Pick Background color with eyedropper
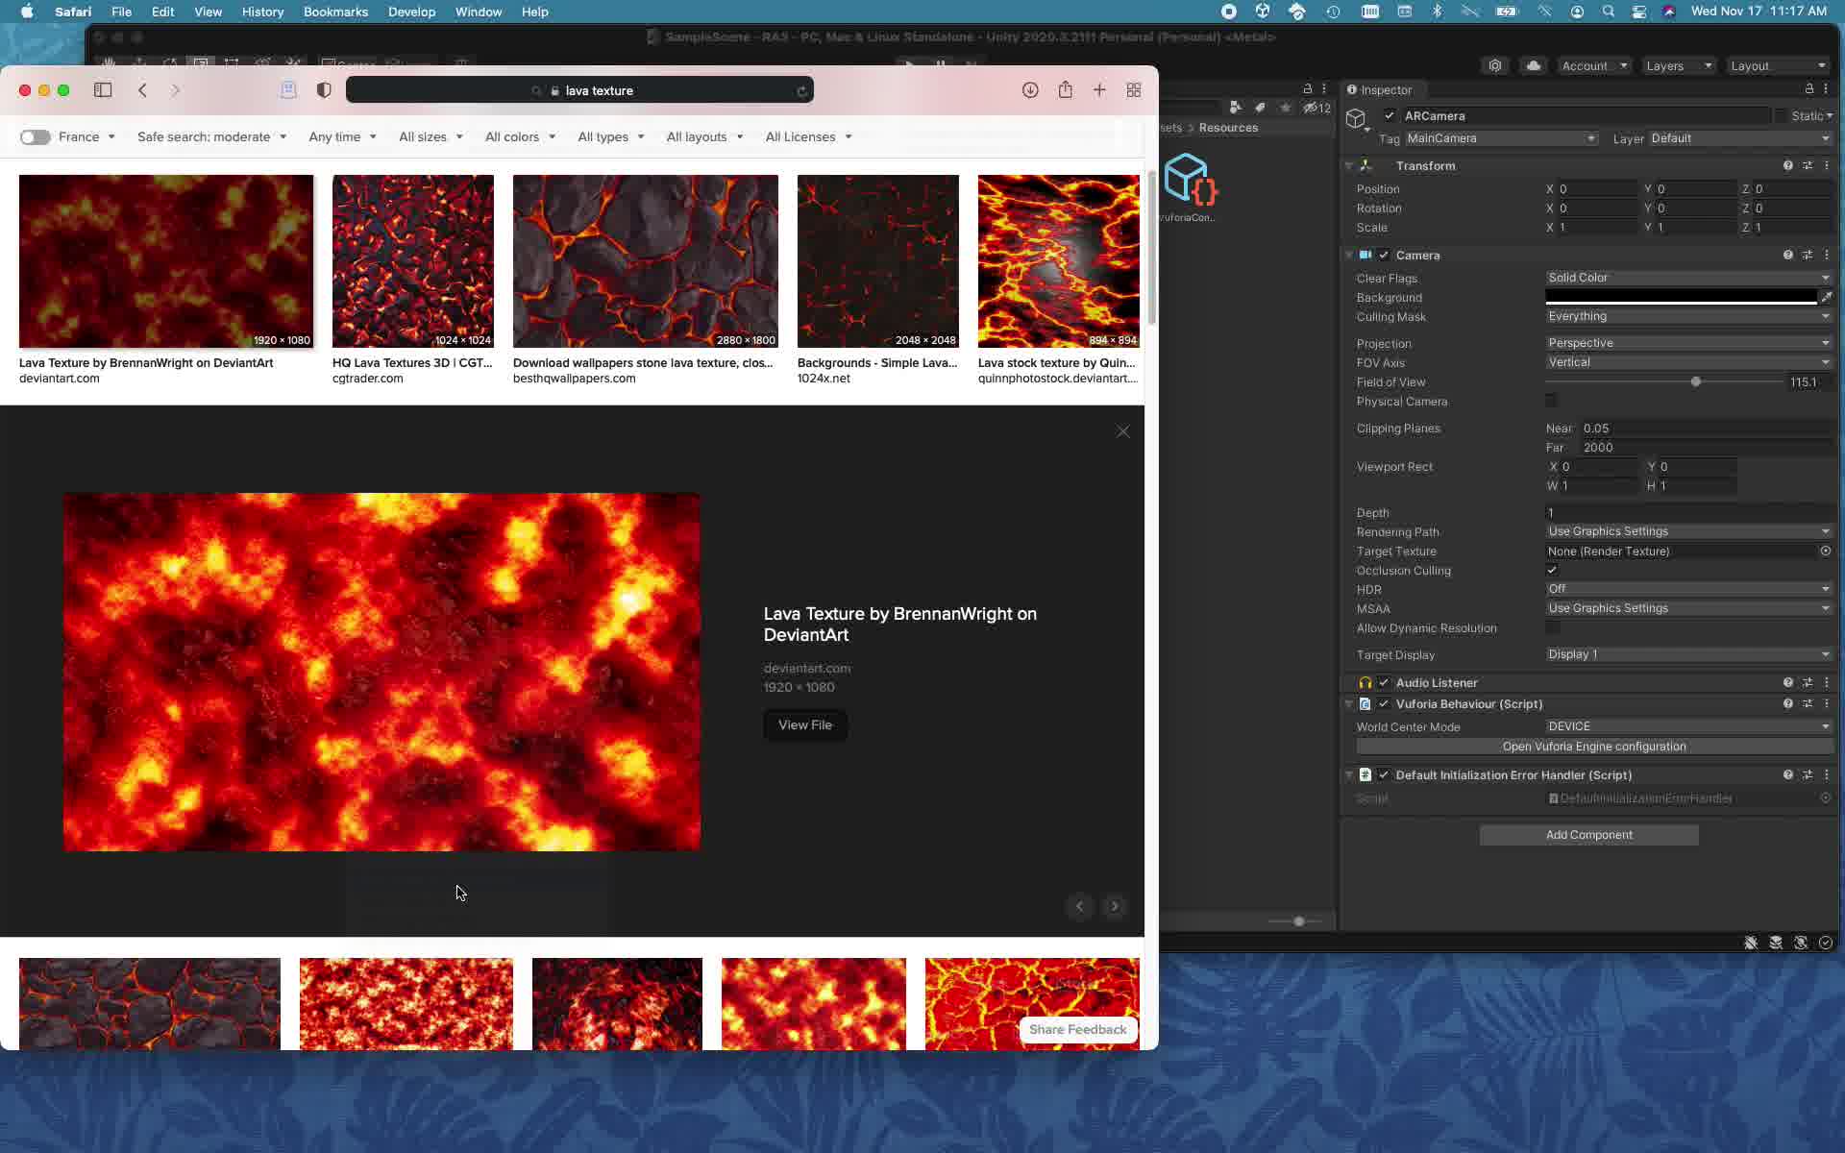This screenshot has width=1845, height=1153. coord(1826,298)
